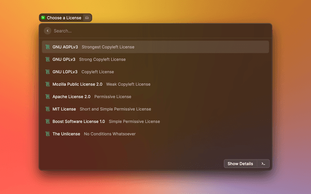Image resolution: width=311 pixels, height=194 pixels.
Task: Click the Boost Software License icon
Action: (x=47, y=121)
